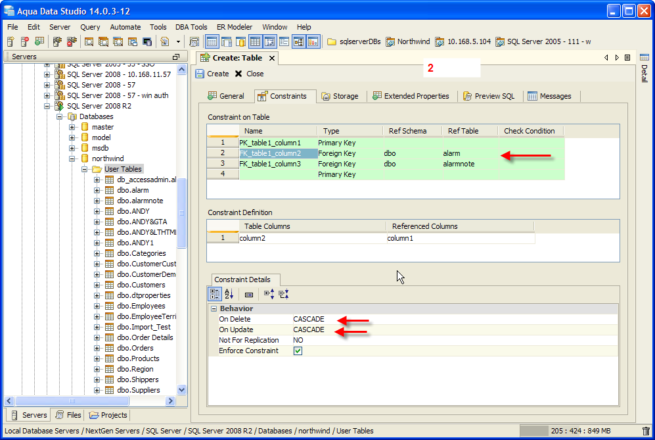Collapse the SQL Server 2008 R2 node

[47, 107]
